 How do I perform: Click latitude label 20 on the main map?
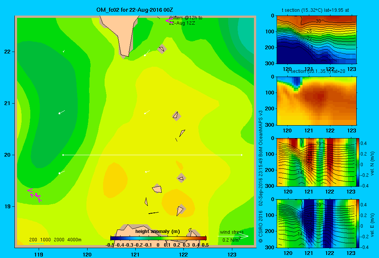pyautogui.click(x=8, y=155)
